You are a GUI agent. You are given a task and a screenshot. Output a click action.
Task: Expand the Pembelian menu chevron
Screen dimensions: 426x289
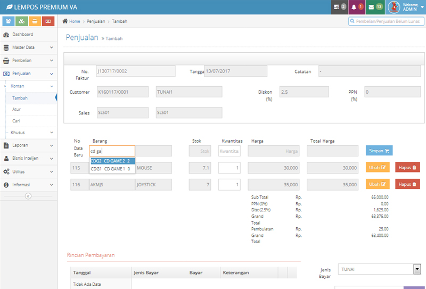click(x=52, y=61)
